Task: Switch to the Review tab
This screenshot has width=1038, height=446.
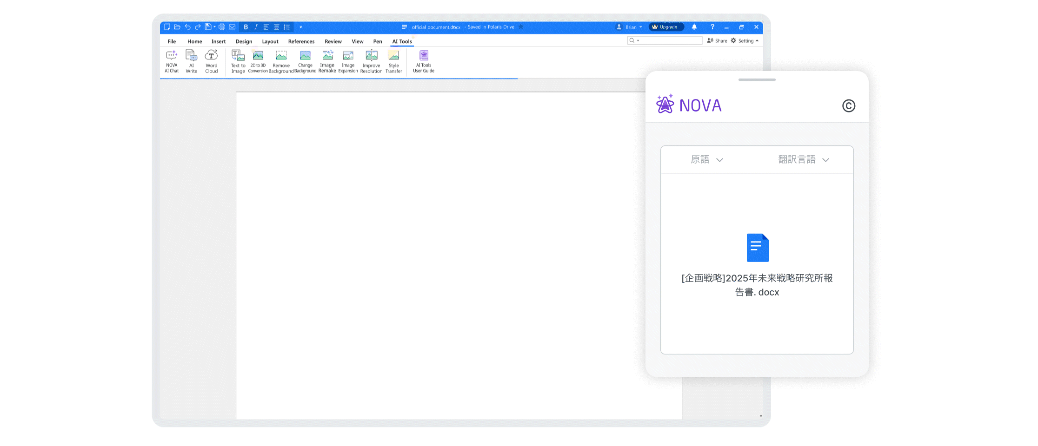Action: (x=333, y=41)
